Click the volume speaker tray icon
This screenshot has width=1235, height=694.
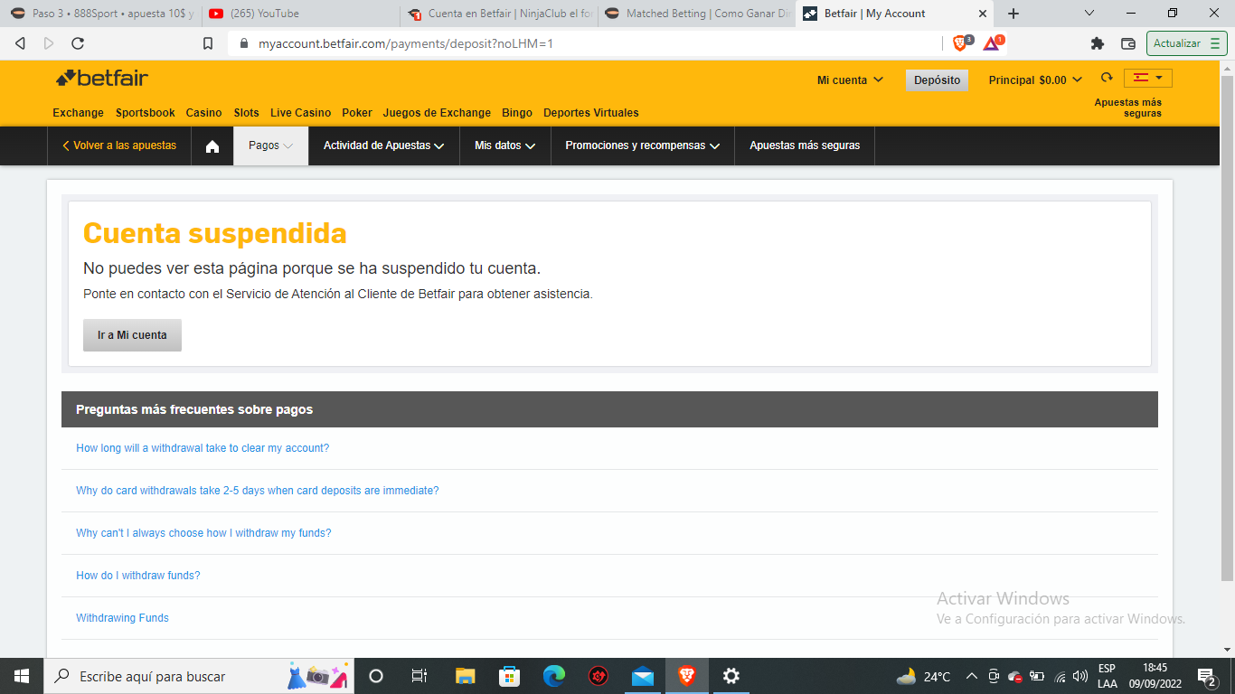tap(1080, 676)
